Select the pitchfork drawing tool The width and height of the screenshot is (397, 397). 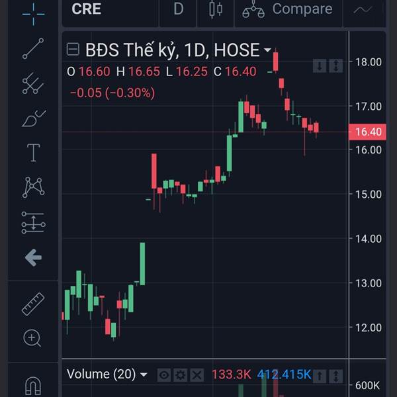[x=33, y=83]
